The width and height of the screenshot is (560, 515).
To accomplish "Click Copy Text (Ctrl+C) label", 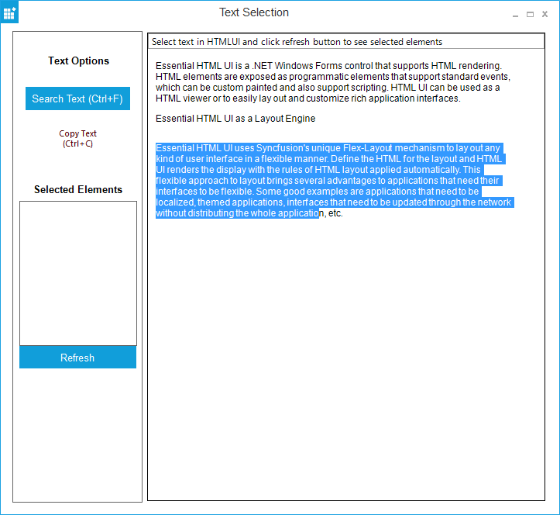I will click(77, 138).
